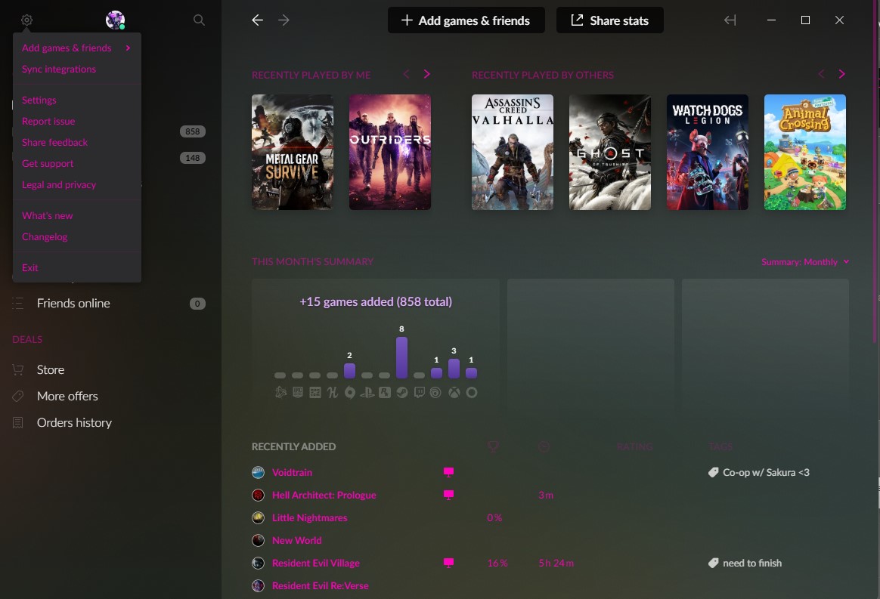Click the Rockstar platform icon under the chart
Viewport: 880px width, 599px height.
pyautogui.click(x=385, y=393)
